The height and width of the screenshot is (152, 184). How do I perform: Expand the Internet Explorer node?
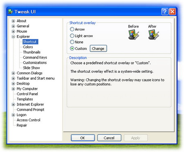click(13, 105)
